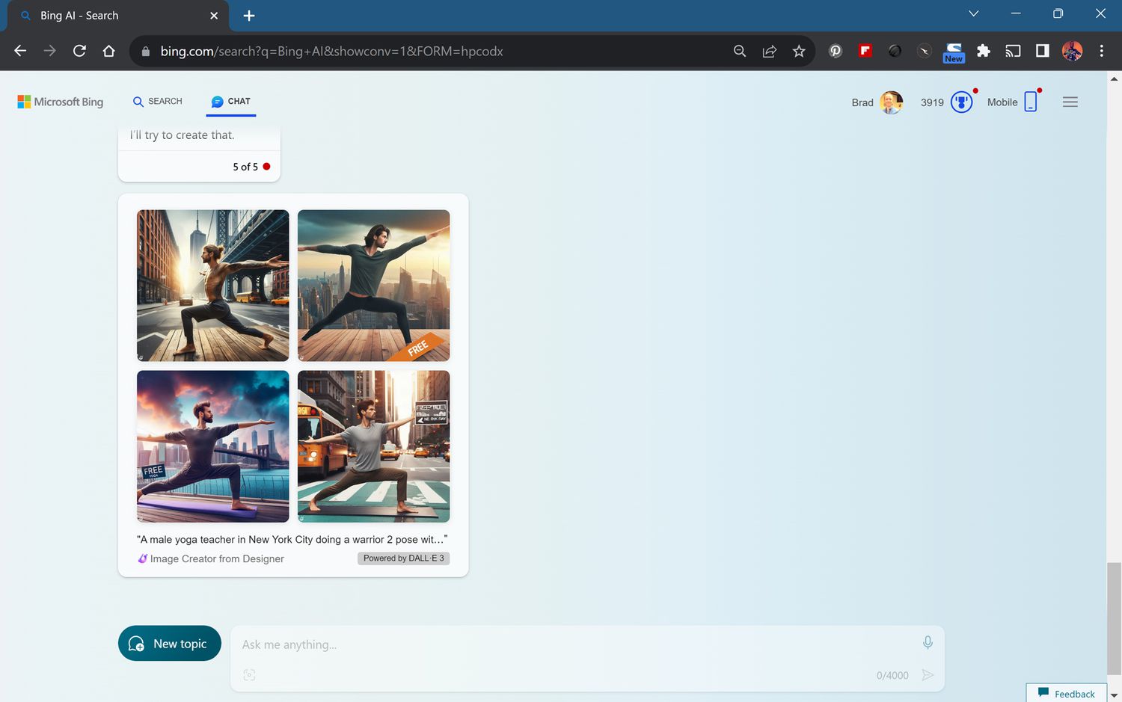Click the microphone icon in chat box
This screenshot has height=702, width=1122.
[x=928, y=643]
